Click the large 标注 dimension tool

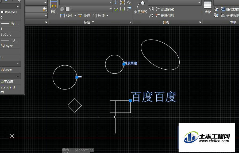pos(54,7)
